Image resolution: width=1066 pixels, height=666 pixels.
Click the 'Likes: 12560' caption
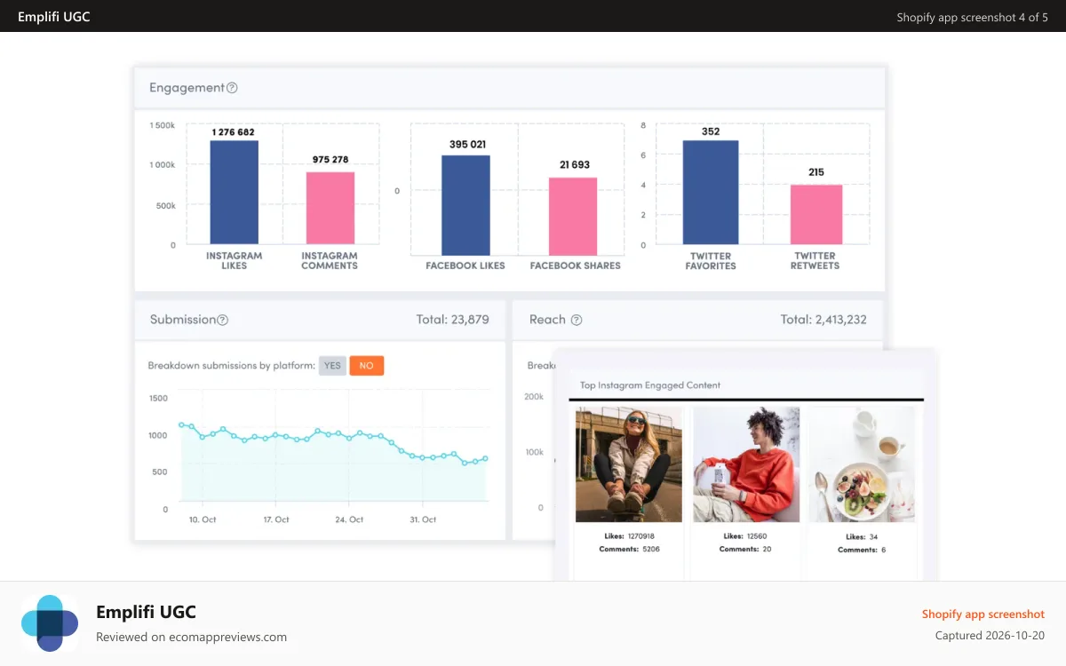[745, 536]
